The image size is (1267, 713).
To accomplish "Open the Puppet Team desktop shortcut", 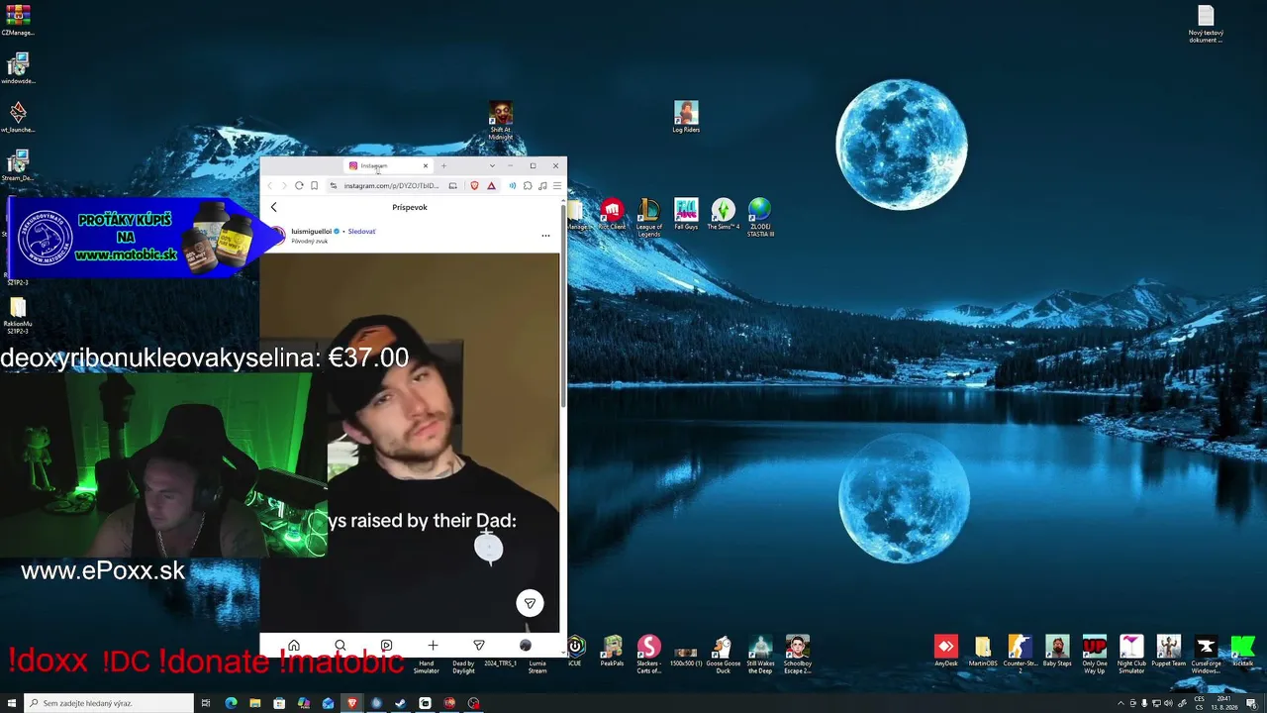I will coord(1168,651).
